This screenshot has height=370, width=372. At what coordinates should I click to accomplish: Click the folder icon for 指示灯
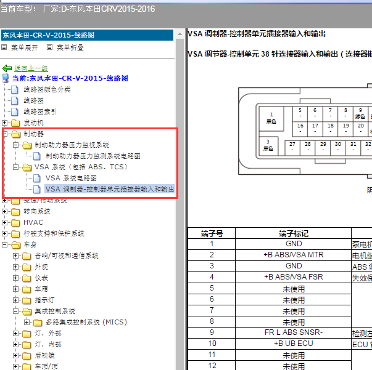(x=27, y=300)
